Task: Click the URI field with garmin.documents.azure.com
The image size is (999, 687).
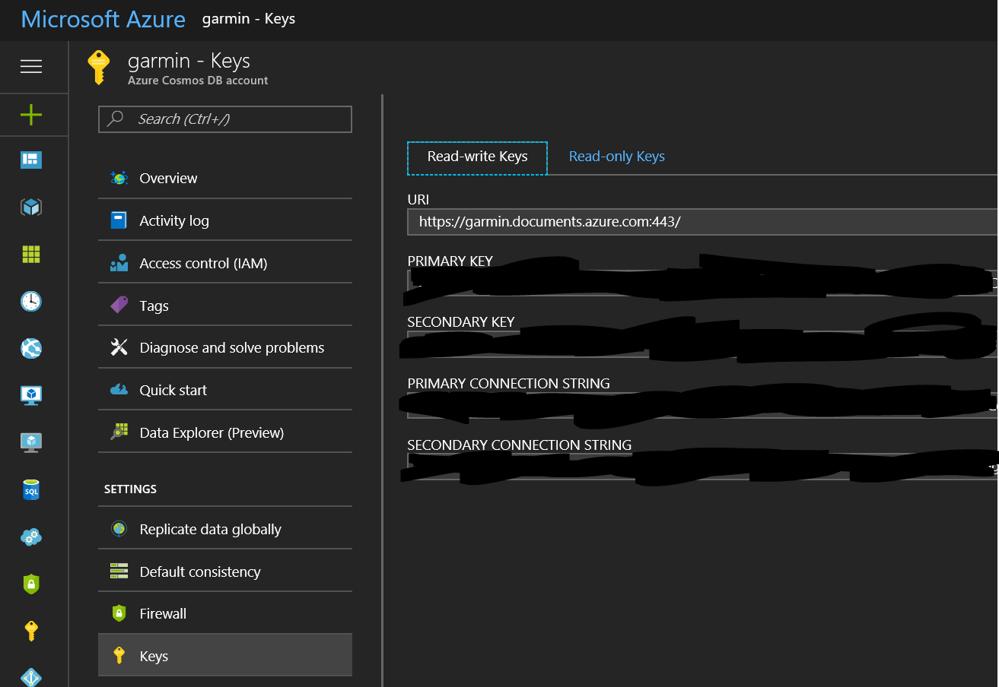Action: (x=702, y=222)
